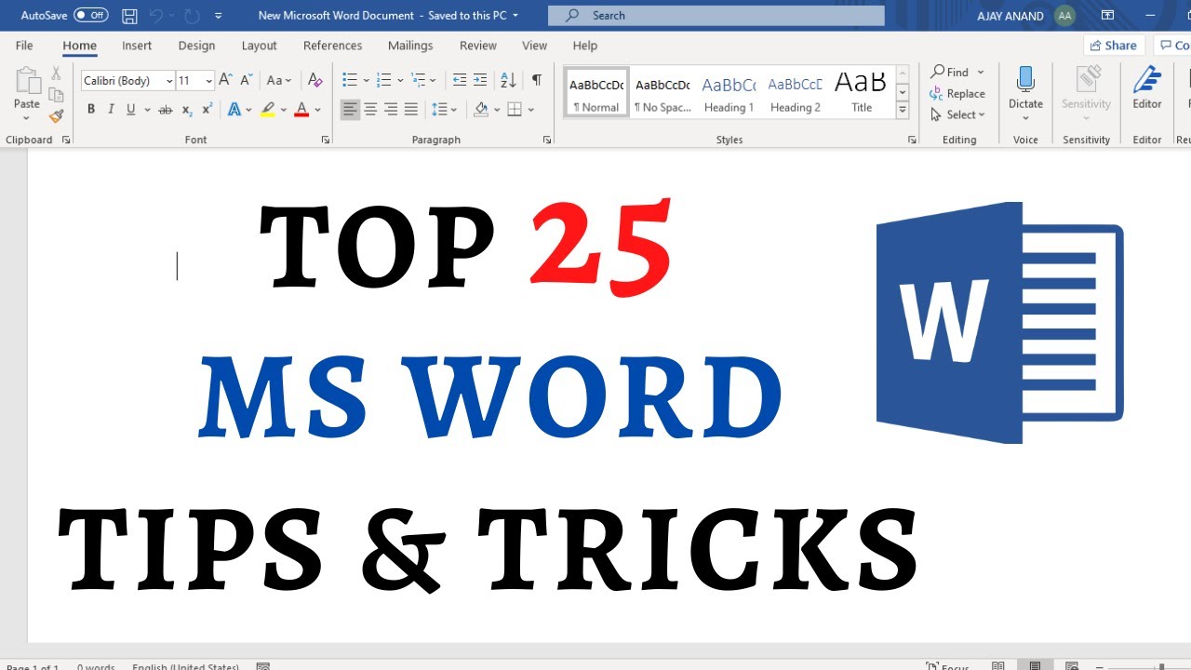The image size is (1191, 670).
Task: Apply yellow text highlight color
Action: (268, 110)
